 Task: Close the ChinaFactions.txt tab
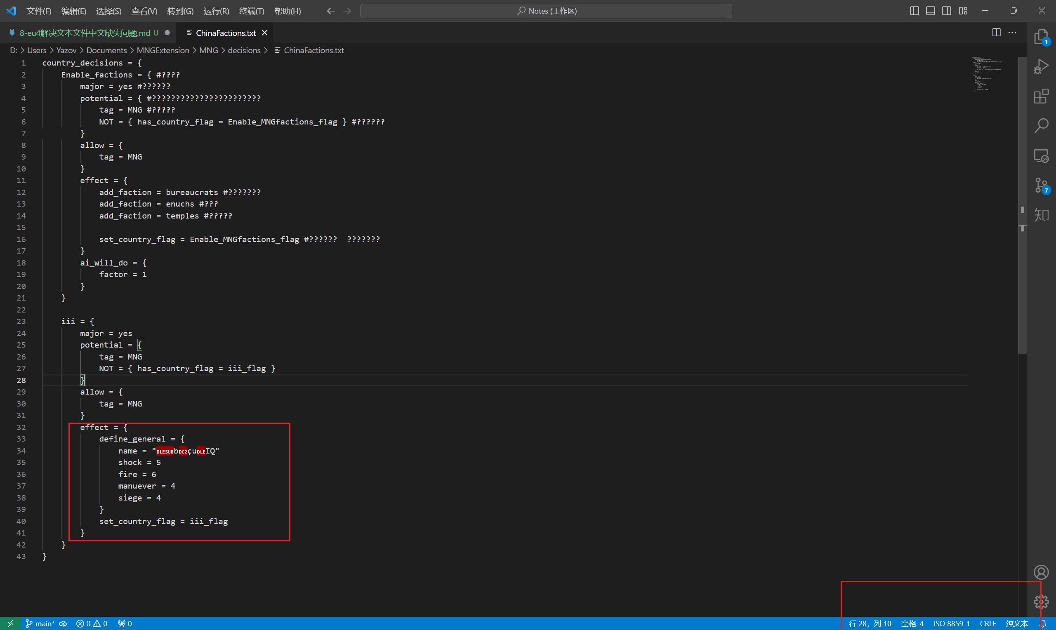point(264,33)
